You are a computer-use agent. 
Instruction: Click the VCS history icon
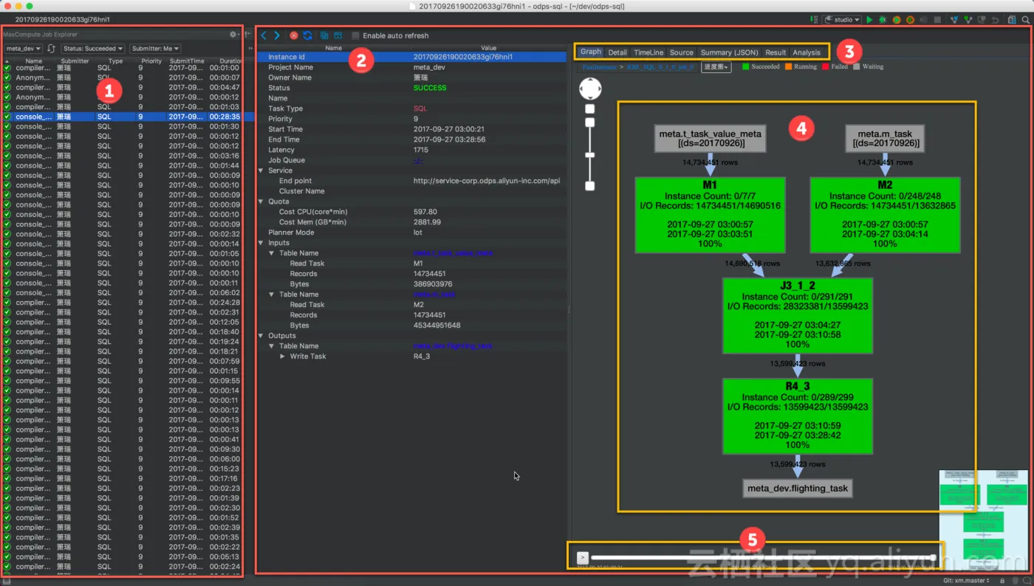pyautogui.click(x=982, y=20)
